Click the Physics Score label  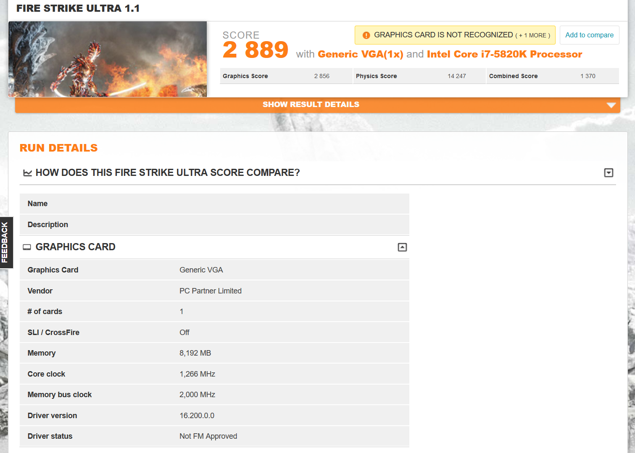(x=376, y=76)
